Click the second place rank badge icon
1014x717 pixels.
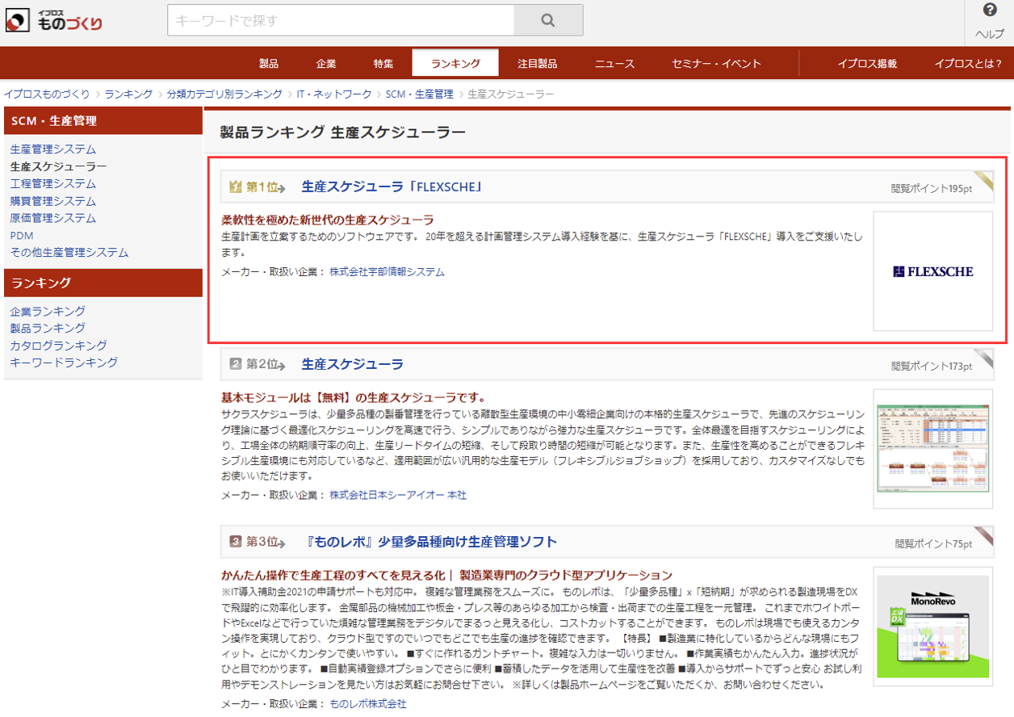236,364
